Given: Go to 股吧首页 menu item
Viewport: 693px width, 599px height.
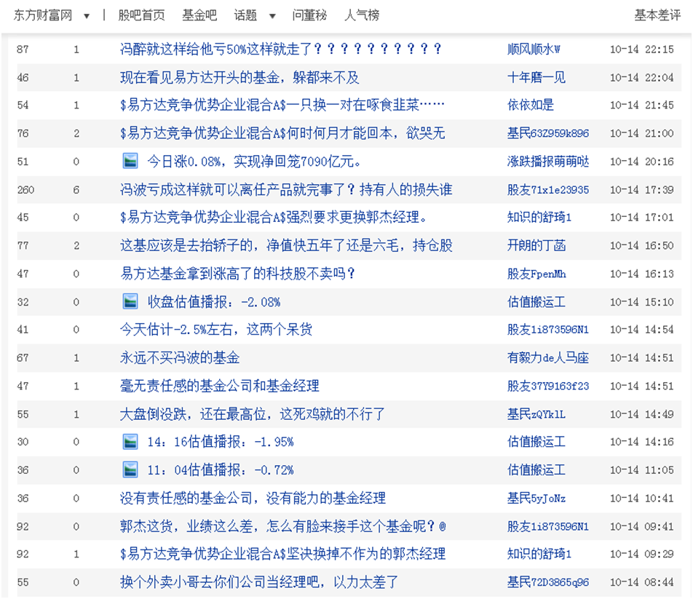Looking at the screenshot, I should click(141, 15).
